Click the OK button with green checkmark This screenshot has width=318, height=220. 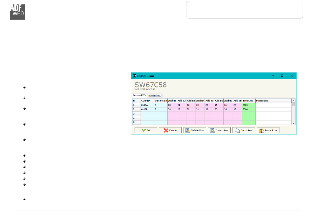[146, 130]
